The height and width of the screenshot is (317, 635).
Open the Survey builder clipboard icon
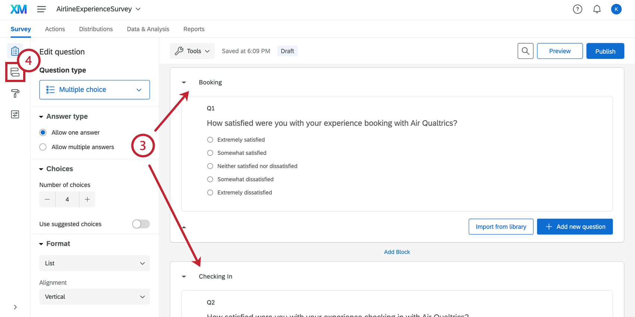click(x=15, y=51)
